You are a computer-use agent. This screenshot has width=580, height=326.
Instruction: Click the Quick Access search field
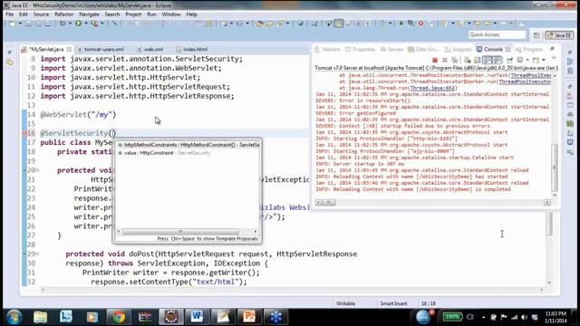pos(497,34)
